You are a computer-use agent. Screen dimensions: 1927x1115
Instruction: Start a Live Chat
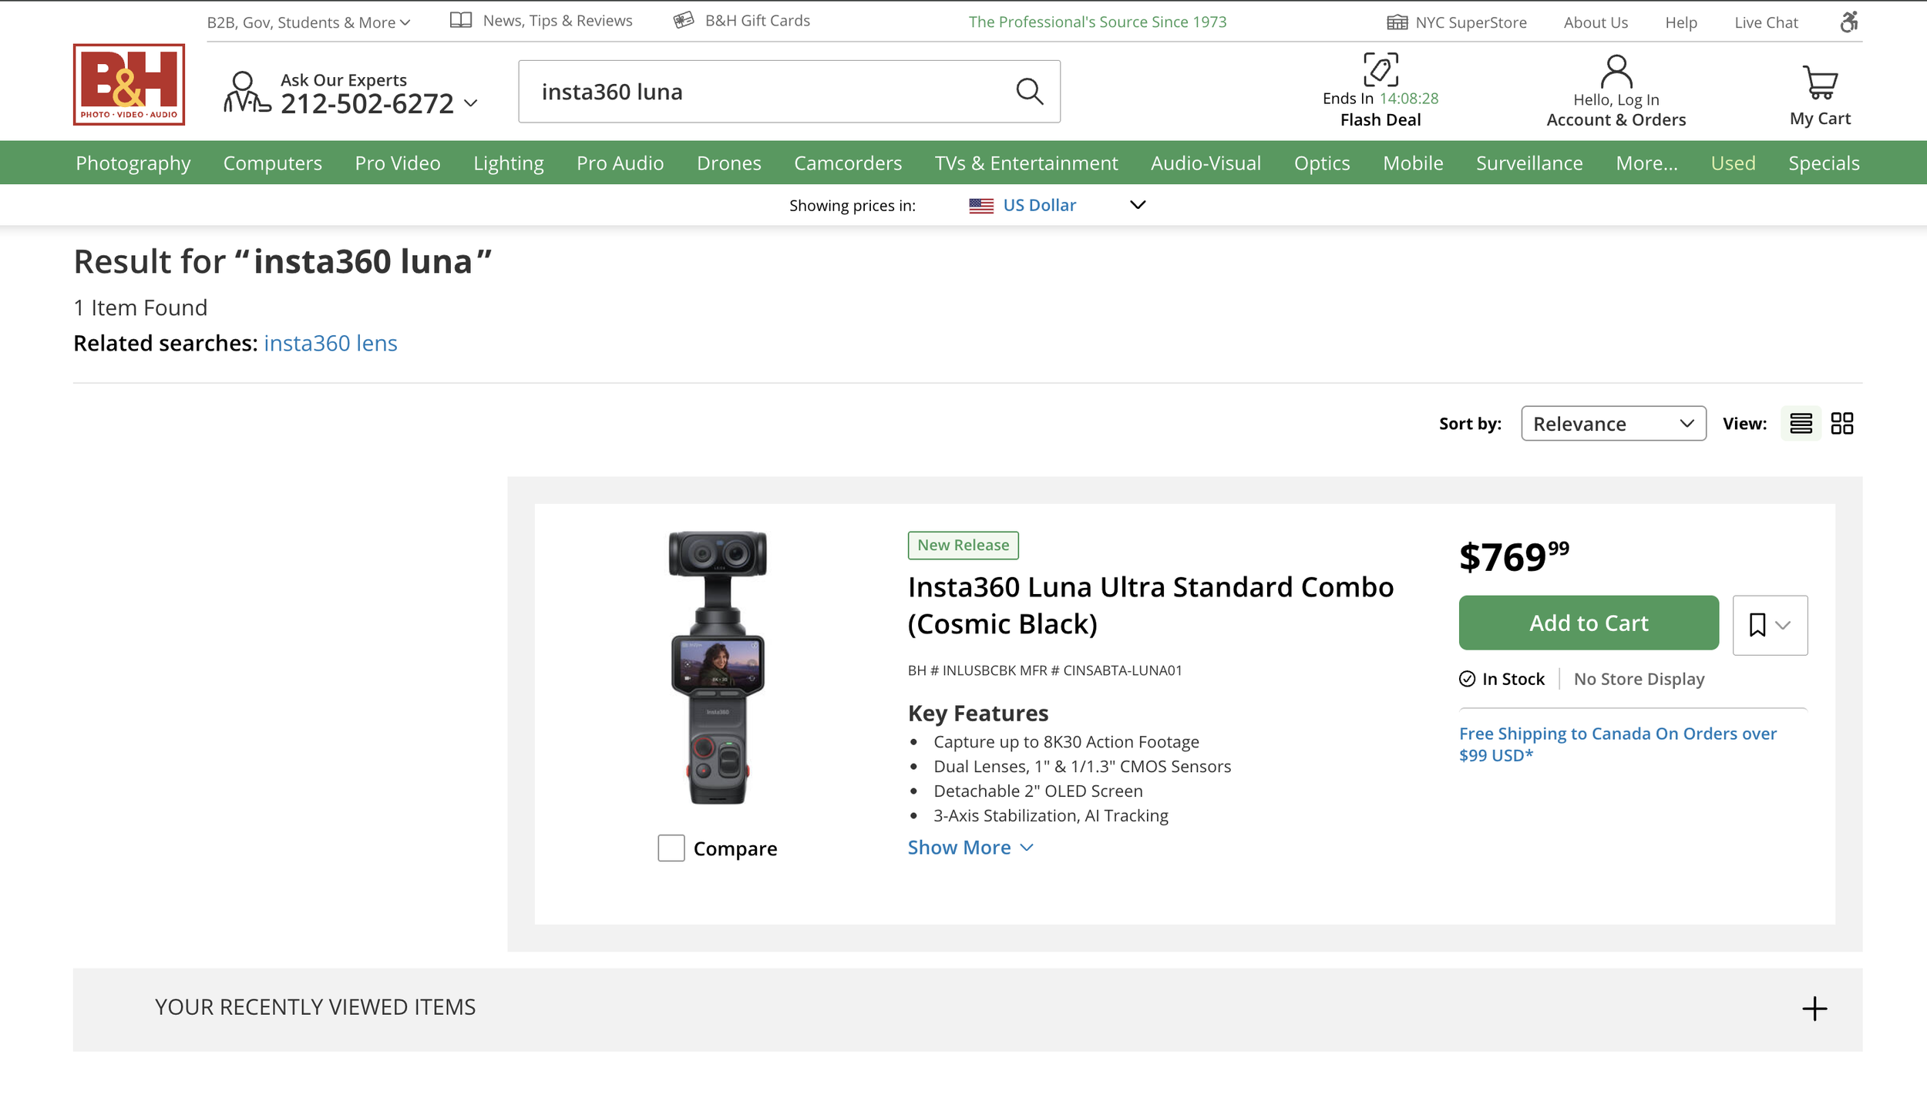coord(1766,22)
